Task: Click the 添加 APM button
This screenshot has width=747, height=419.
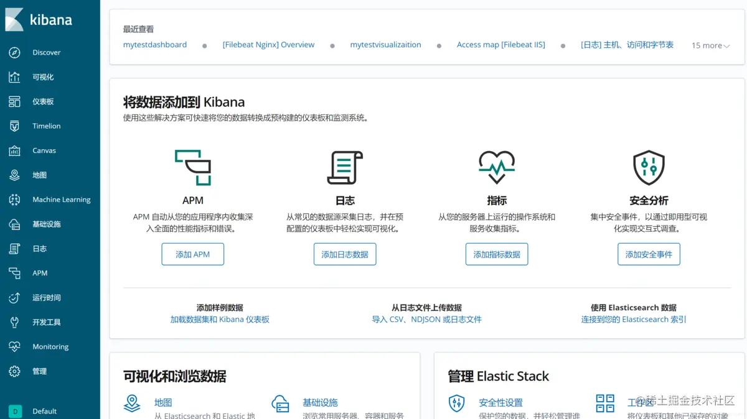Action: click(193, 254)
